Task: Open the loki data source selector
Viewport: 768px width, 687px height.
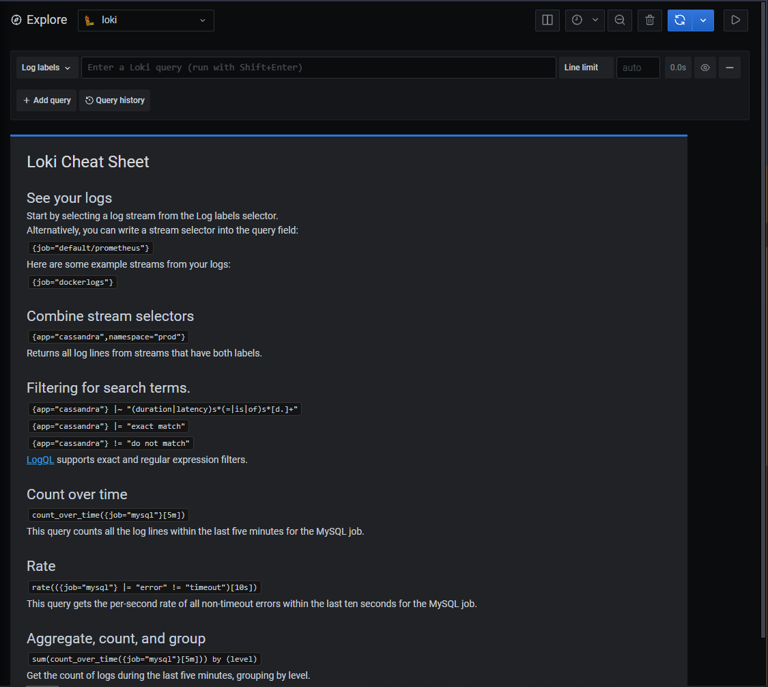Action: click(146, 20)
